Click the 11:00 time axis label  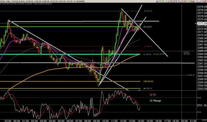pyautogui.click(x=114, y=121)
